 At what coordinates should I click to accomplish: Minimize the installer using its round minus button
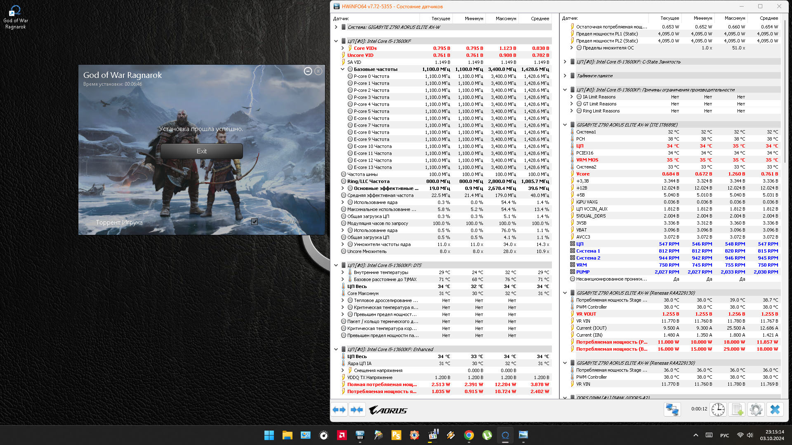click(x=308, y=71)
